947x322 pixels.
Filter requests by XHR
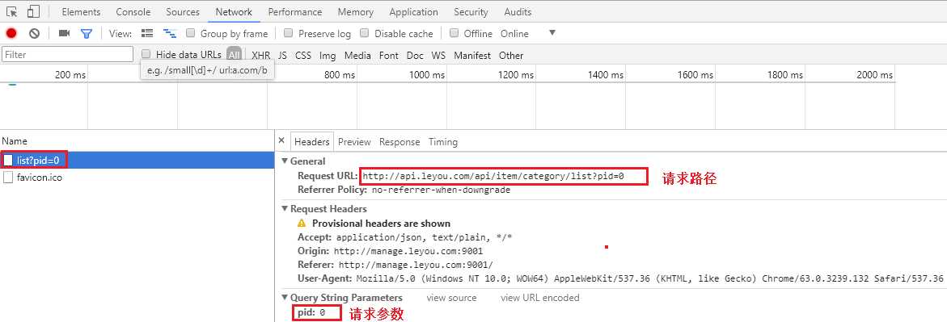tap(261, 55)
